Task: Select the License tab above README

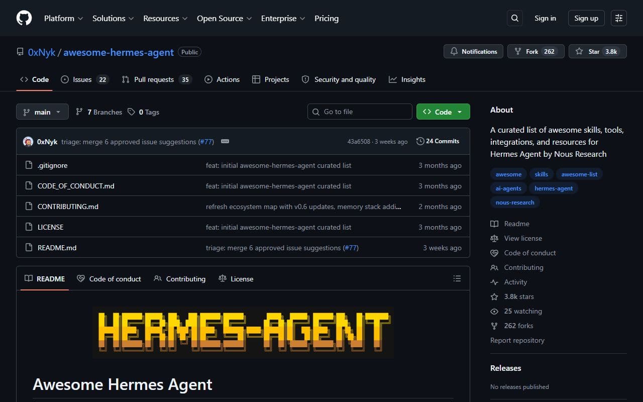Action: click(236, 279)
